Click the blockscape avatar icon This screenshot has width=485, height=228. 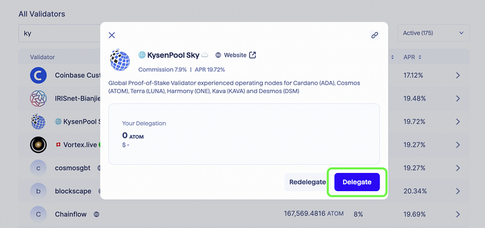pos(38,191)
